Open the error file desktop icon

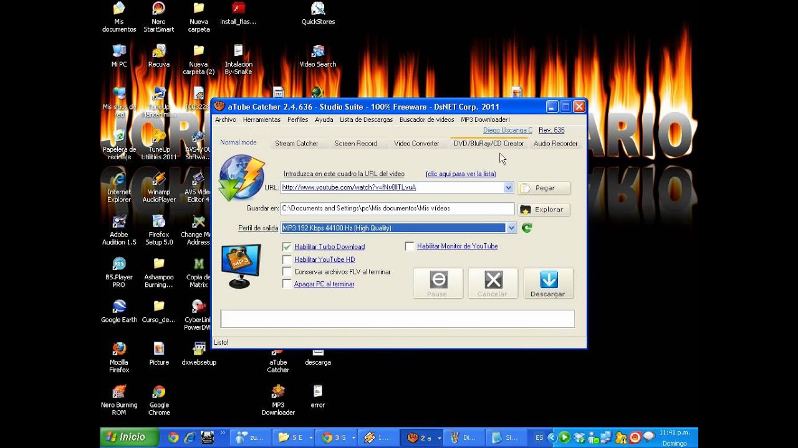(318, 396)
